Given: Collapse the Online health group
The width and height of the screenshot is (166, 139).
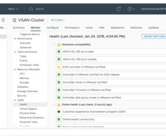Looking at the screenshot, I should coord(54,105).
